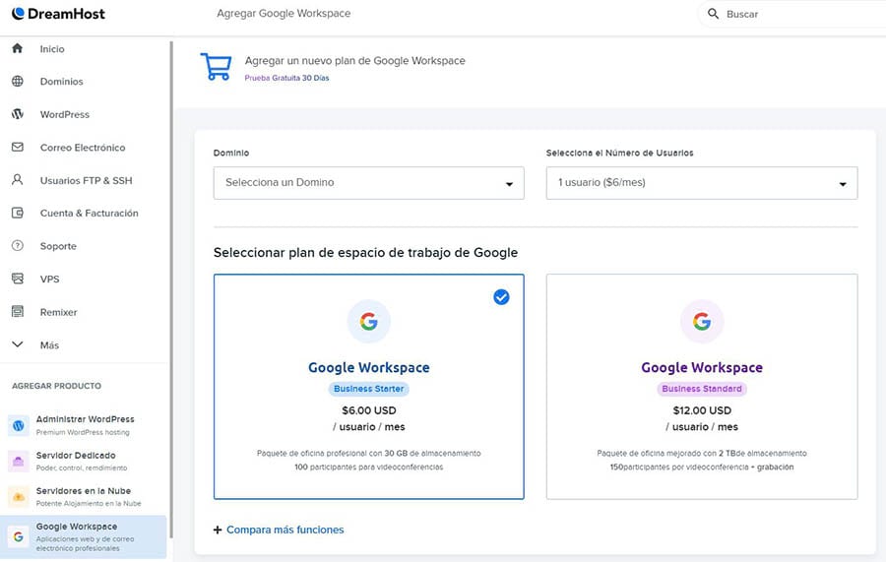Click the Soporte question mark icon
This screenshot has height=562, width=886.
[17, 246]
